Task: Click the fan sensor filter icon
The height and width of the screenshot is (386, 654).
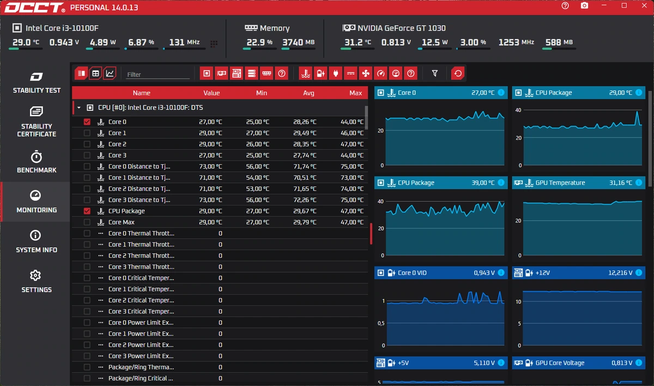Action: pos(366,73)
